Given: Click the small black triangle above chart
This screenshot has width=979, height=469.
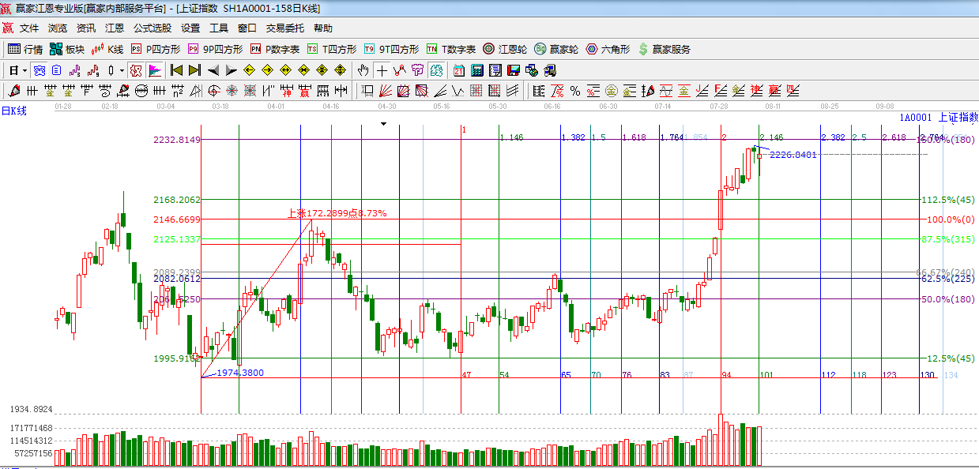Looking at the screenshot, I should pos(383,124).
